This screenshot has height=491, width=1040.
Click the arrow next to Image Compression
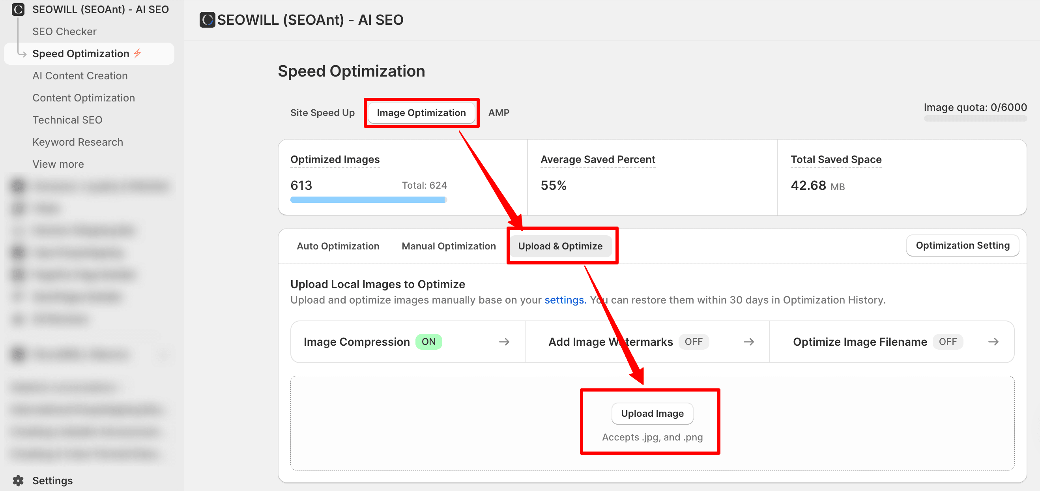504,342
